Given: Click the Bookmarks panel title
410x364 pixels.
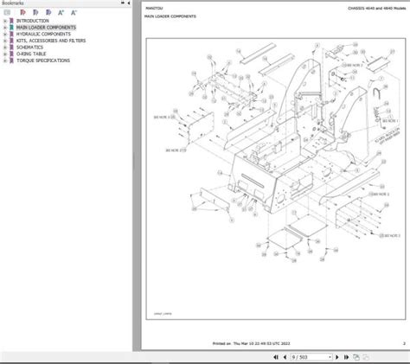Looking at the screenshot, I should point(13,3).
